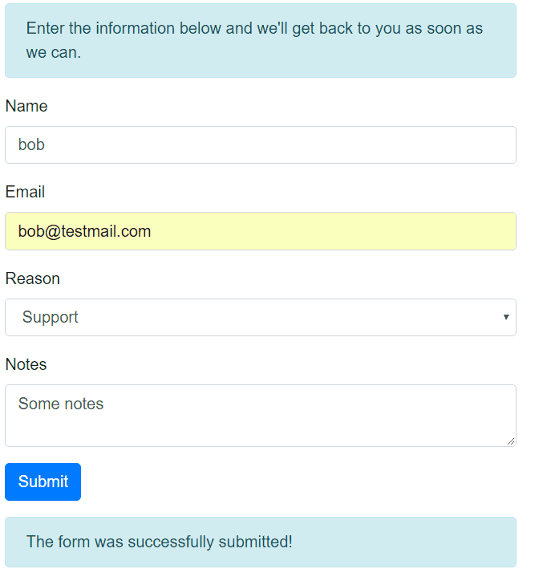
Task: Open the Reason dropdown
Action: [x=260, y=318]
